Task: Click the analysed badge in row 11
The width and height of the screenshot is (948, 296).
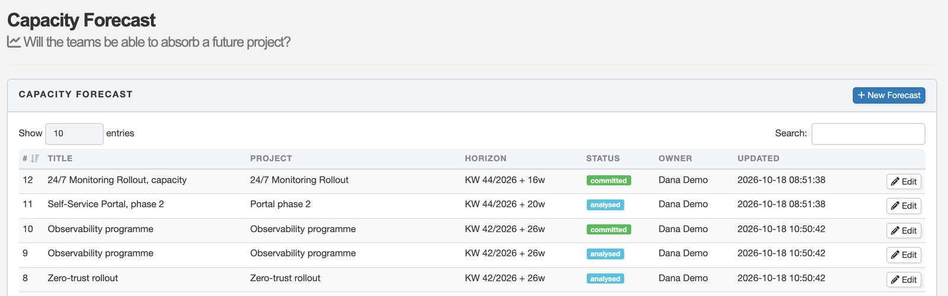Action: click(x=605, y=205)
